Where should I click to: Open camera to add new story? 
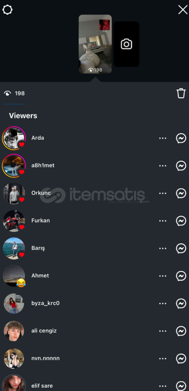coord(126,44)
